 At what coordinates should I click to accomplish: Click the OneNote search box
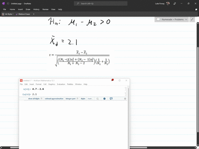coord(101,4)
